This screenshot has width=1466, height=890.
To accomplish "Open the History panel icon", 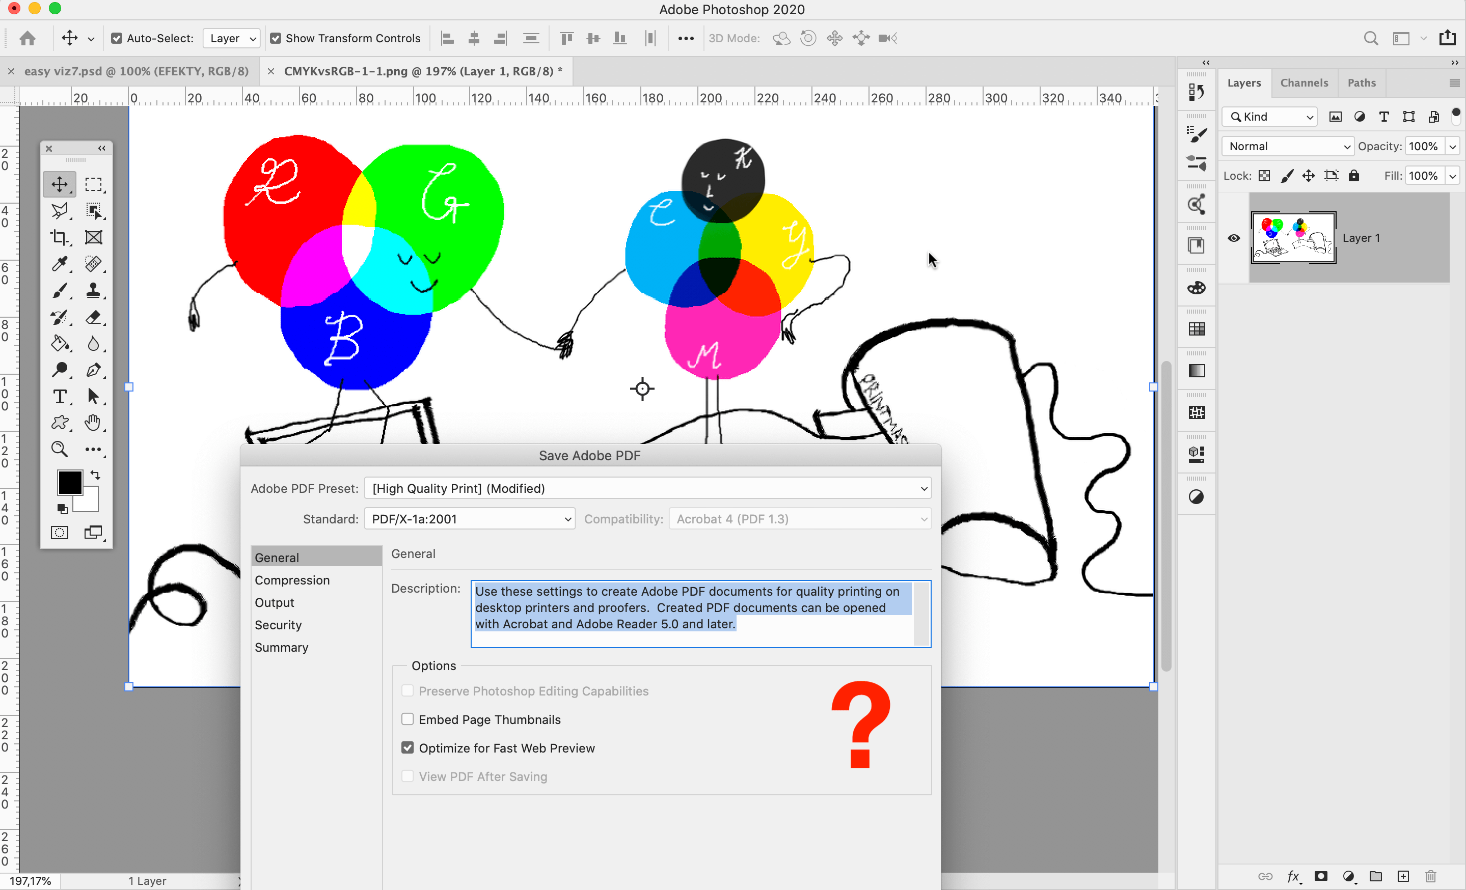I will [x=1197, y=92].
